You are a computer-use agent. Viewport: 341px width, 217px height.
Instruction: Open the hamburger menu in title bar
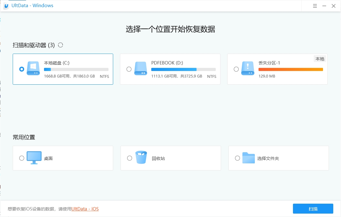(315, 6)
